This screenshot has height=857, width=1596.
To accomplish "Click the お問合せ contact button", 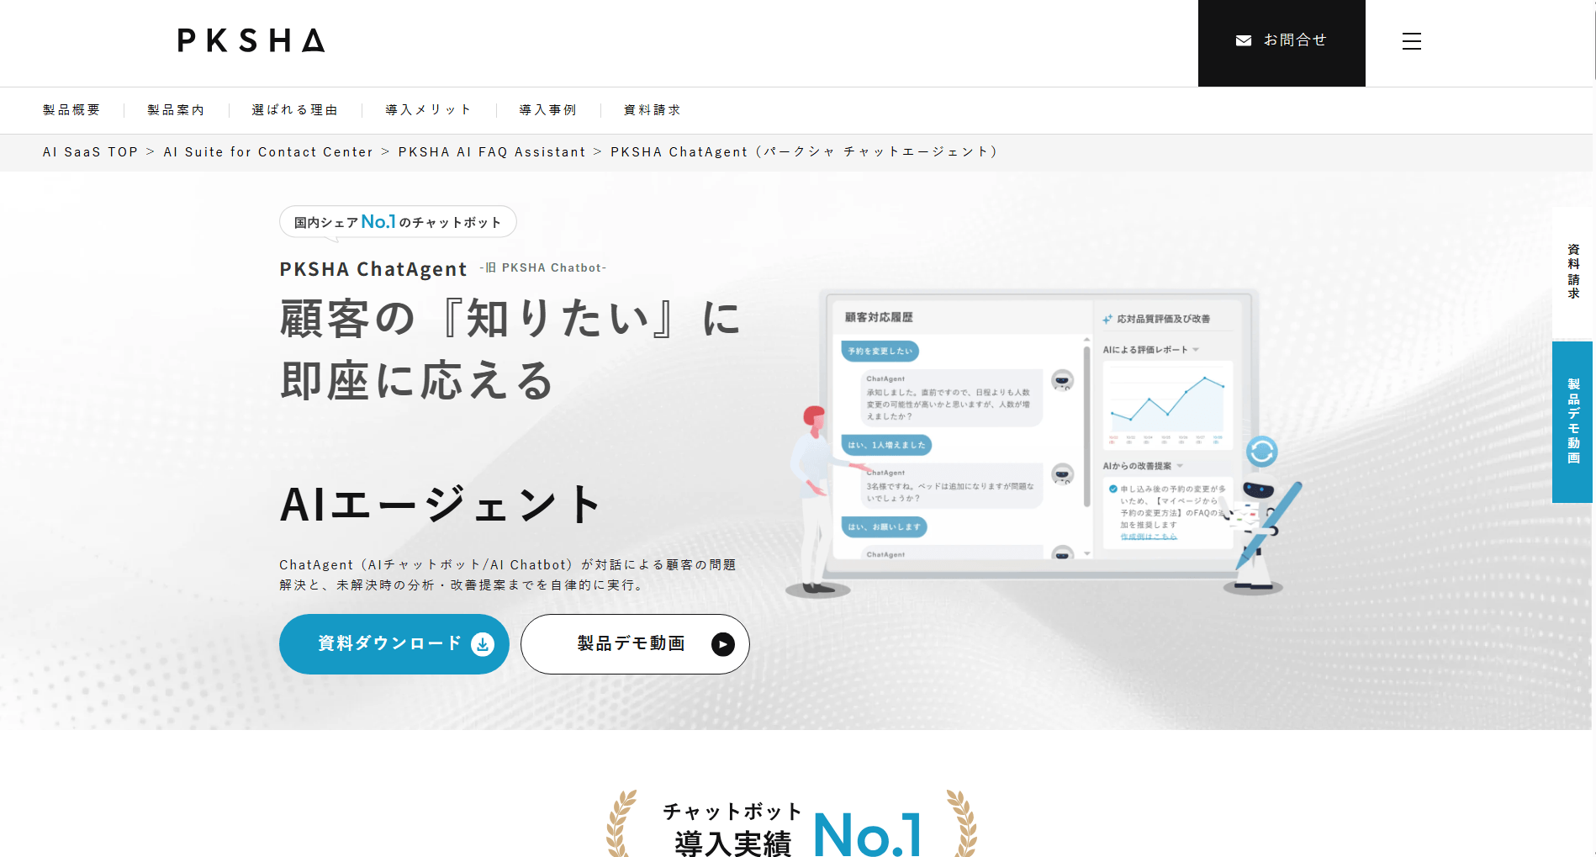I will click(x=1282, y=43).
